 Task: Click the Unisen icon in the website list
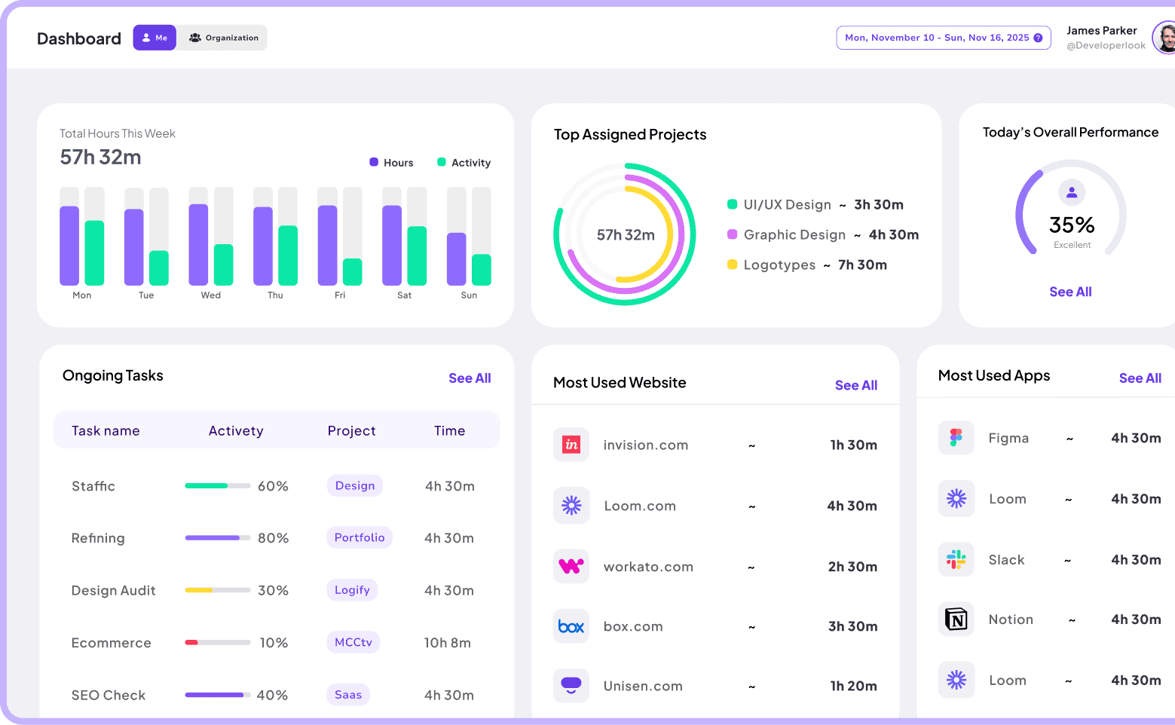[x=571, y=685]
